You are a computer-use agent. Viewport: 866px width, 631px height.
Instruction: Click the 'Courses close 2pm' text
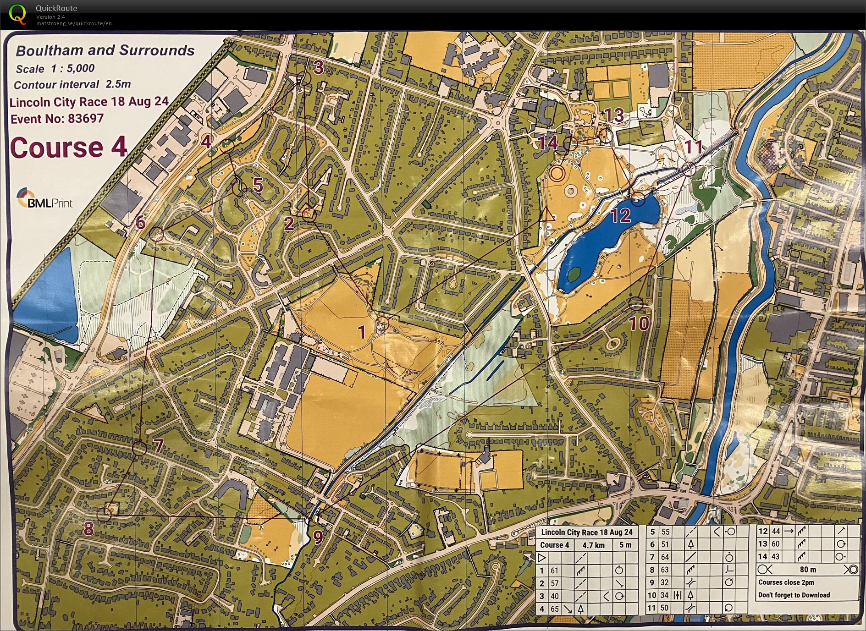tap(786, 582)
